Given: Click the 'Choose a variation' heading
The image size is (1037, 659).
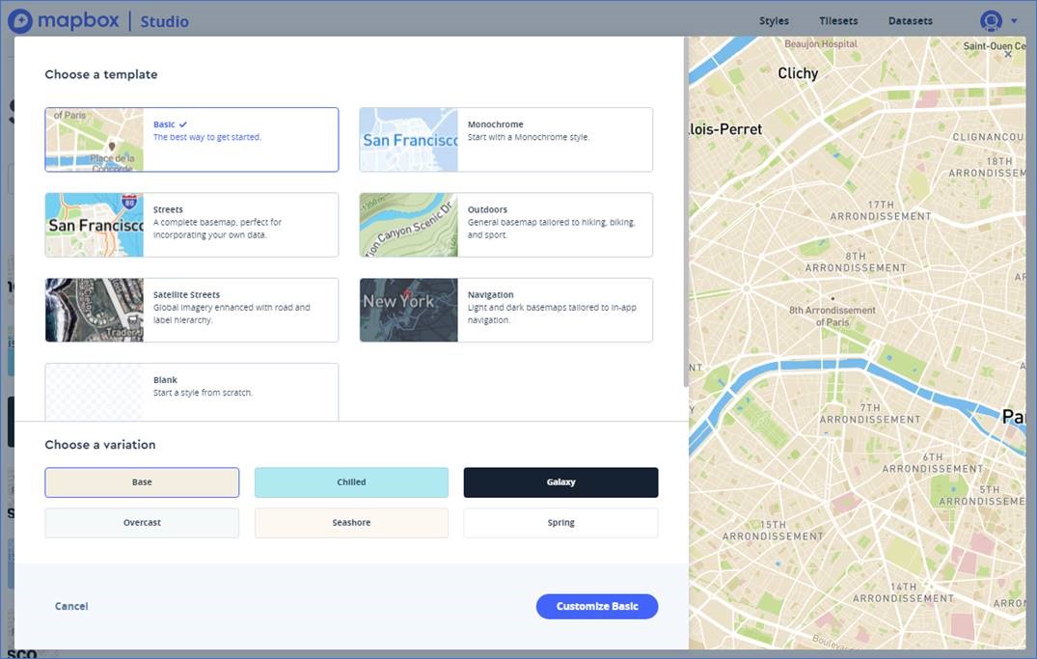Looking at the screenshot, I should [x=100, y=445].
